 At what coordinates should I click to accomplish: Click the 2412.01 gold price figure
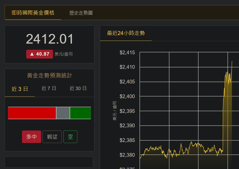(50, 39)
